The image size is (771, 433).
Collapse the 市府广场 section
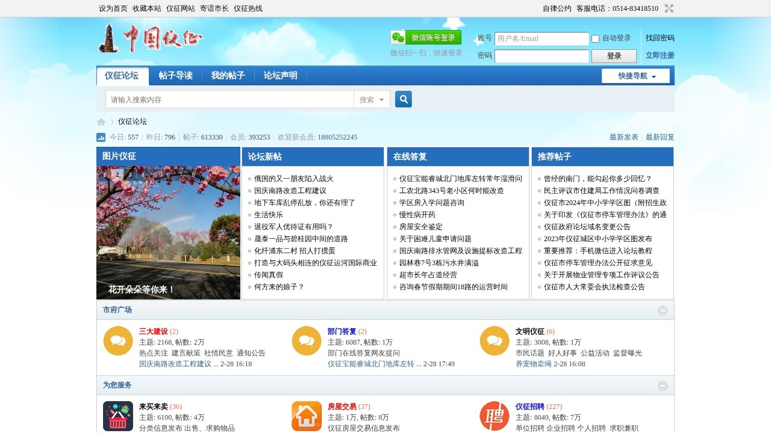pos(663,310)
